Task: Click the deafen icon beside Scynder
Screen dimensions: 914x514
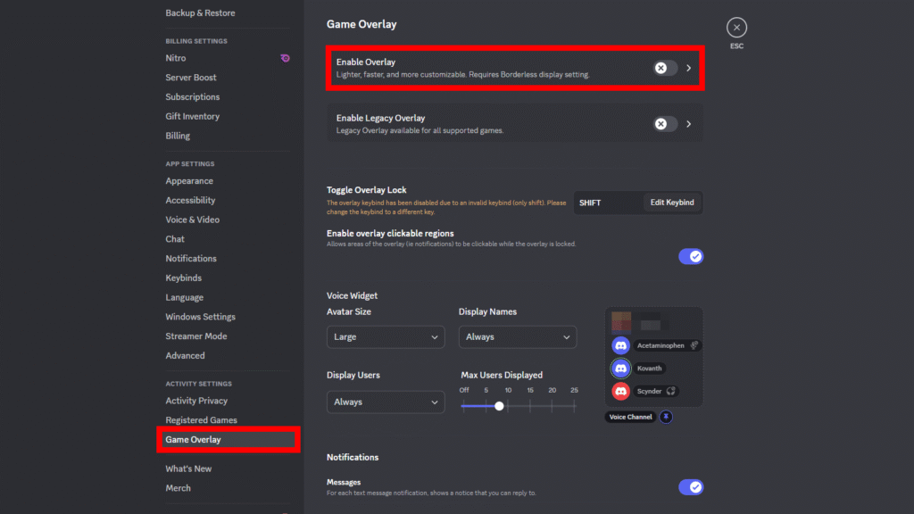Action: [671, 391]
